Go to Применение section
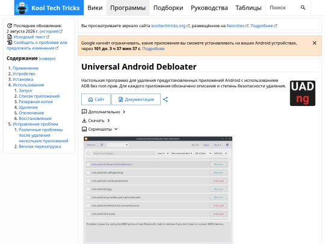The height and width of the screenshot is (244, 325). click(25, 68)
